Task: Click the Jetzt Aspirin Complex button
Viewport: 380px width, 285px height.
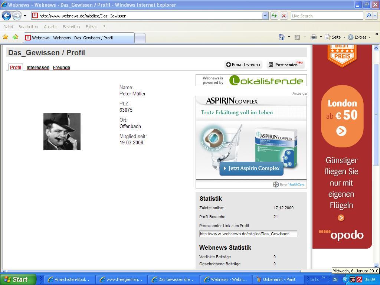Action: pyautogui.click(x=251, y=168)
